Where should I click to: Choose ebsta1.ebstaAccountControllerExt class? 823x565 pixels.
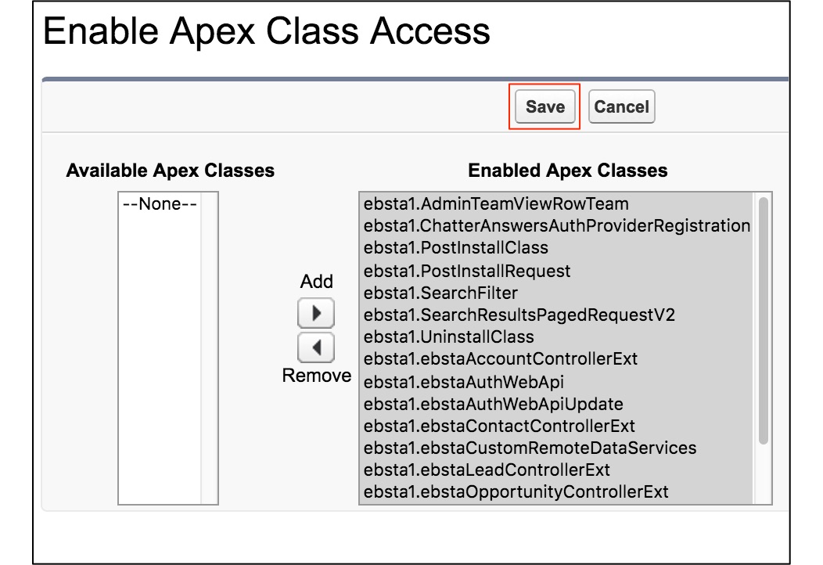click(x=501, y=359)
